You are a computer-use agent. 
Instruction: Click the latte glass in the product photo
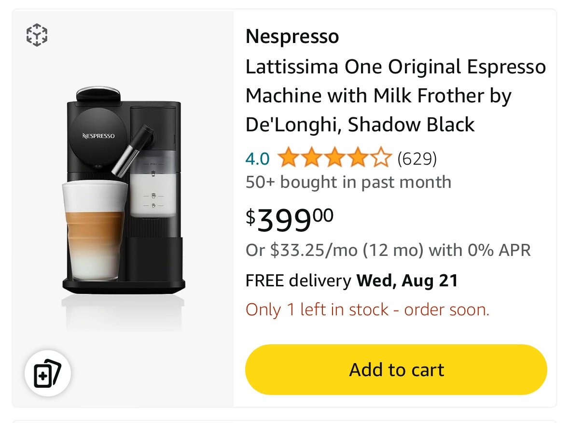[95, 230]
